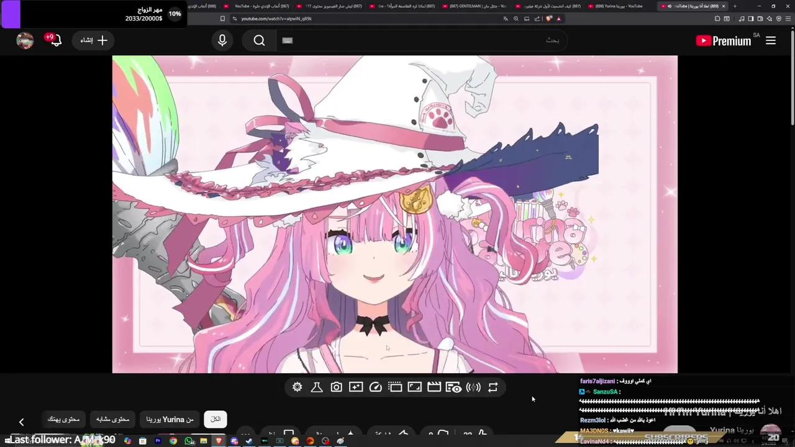Click the zoom magnifier in address bar
Viewport: 795px width, 447px height.
[516, 19]
